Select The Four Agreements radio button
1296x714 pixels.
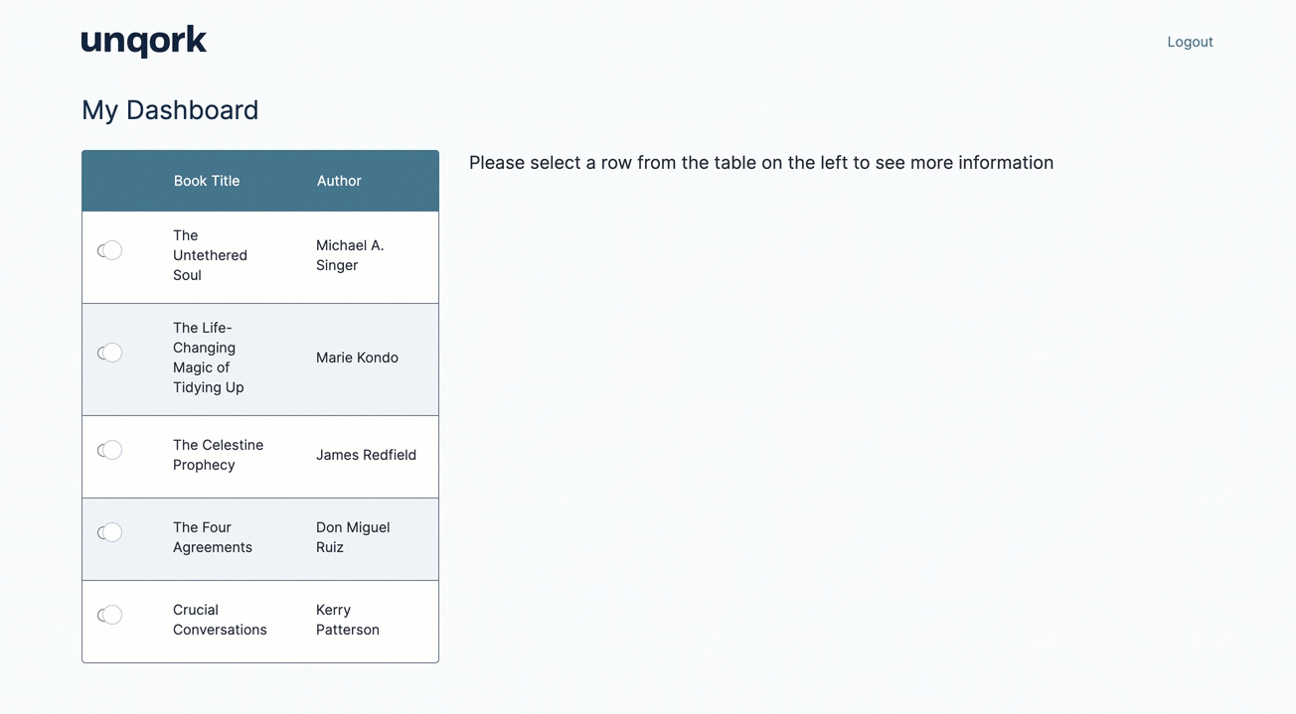click(x=110, y=532)
